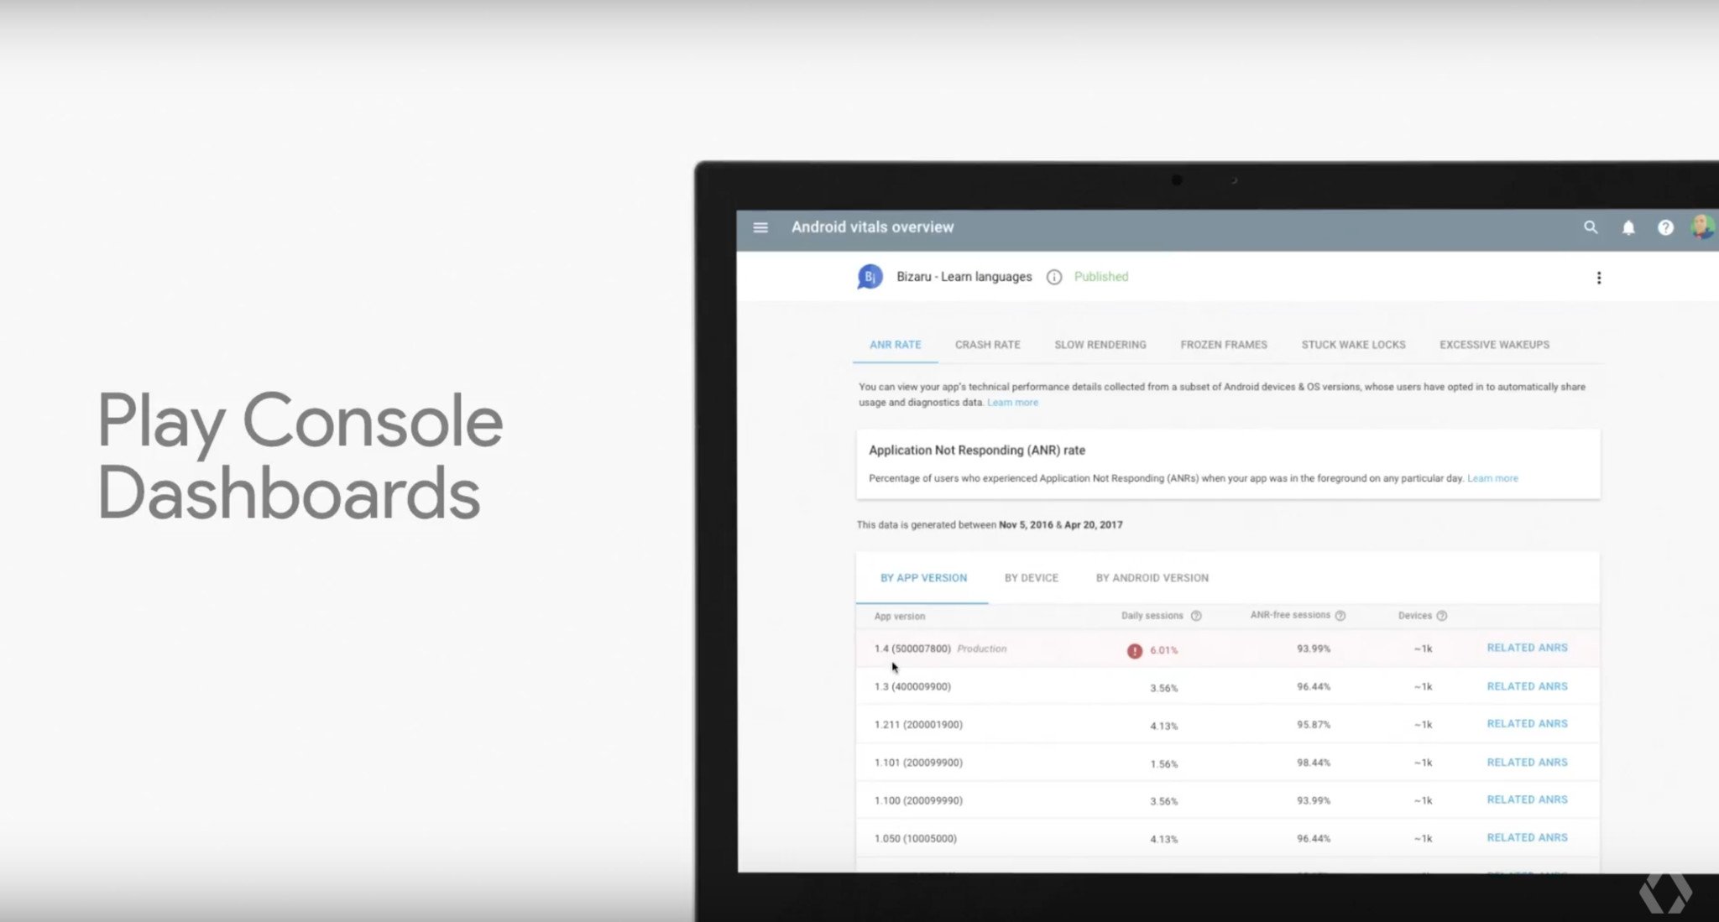Image resolution: width=1719 pixels, height=922 pixels.
Task: Open the Slow Rendering tab
Action: click(1100, 345)
